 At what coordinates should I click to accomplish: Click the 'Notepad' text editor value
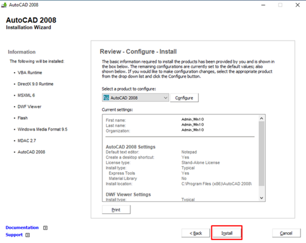click(189, 152)
